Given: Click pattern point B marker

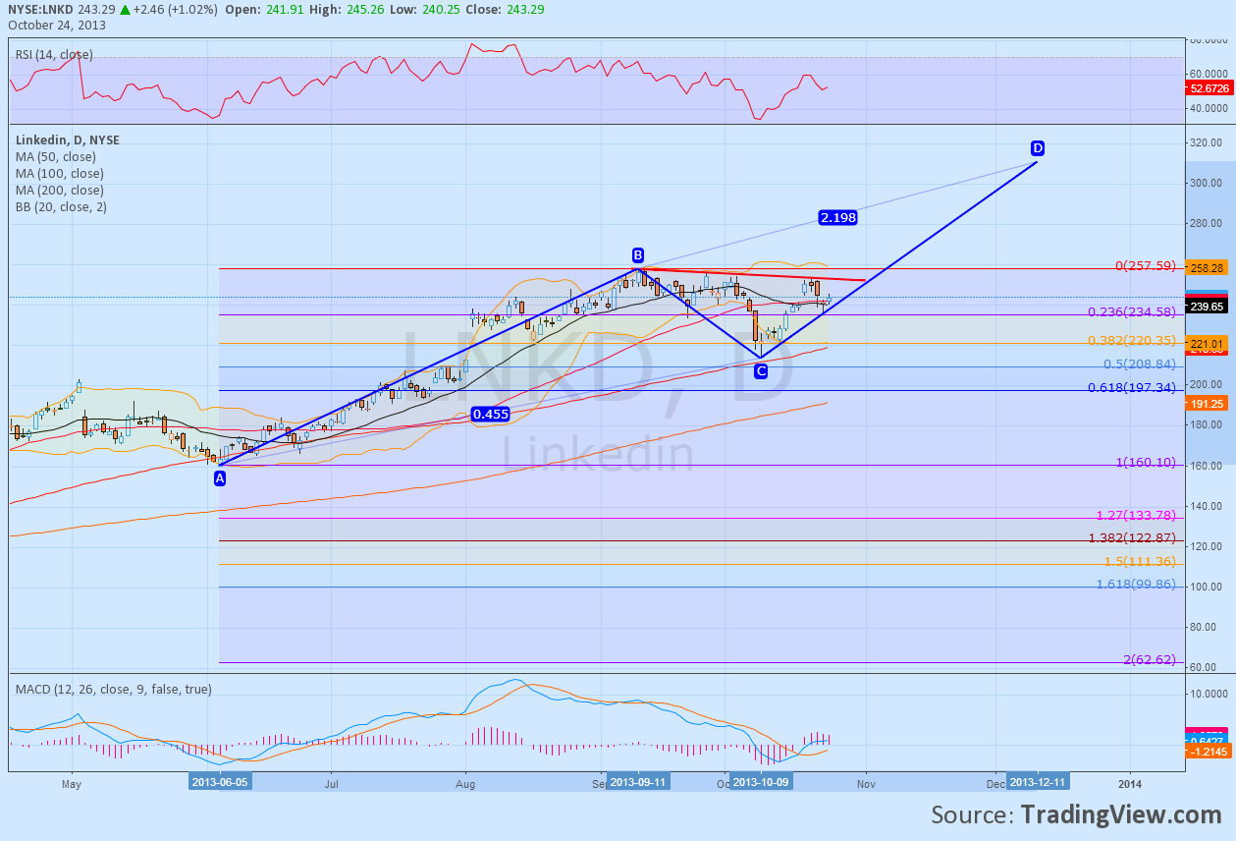Looking at the screenshot, I should [x=638, y=254].
